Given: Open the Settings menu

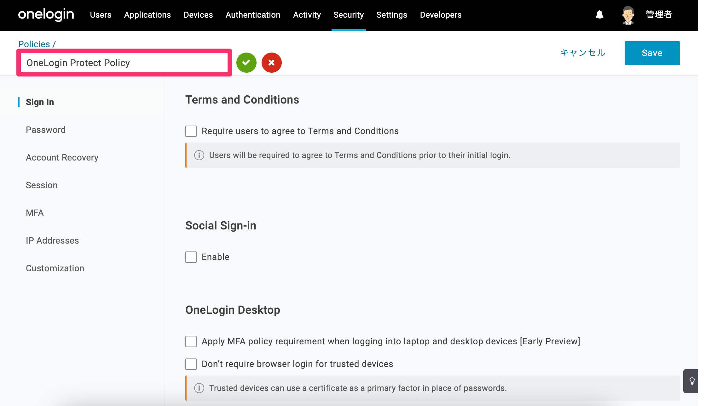Looking at the screenshot, I should 392,15.
